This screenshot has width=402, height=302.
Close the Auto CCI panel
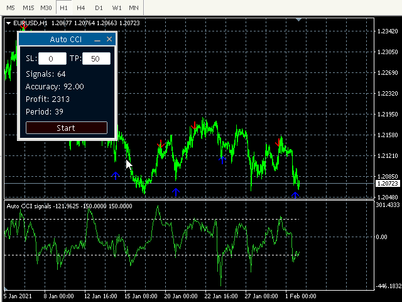click(x=109, y=39)
